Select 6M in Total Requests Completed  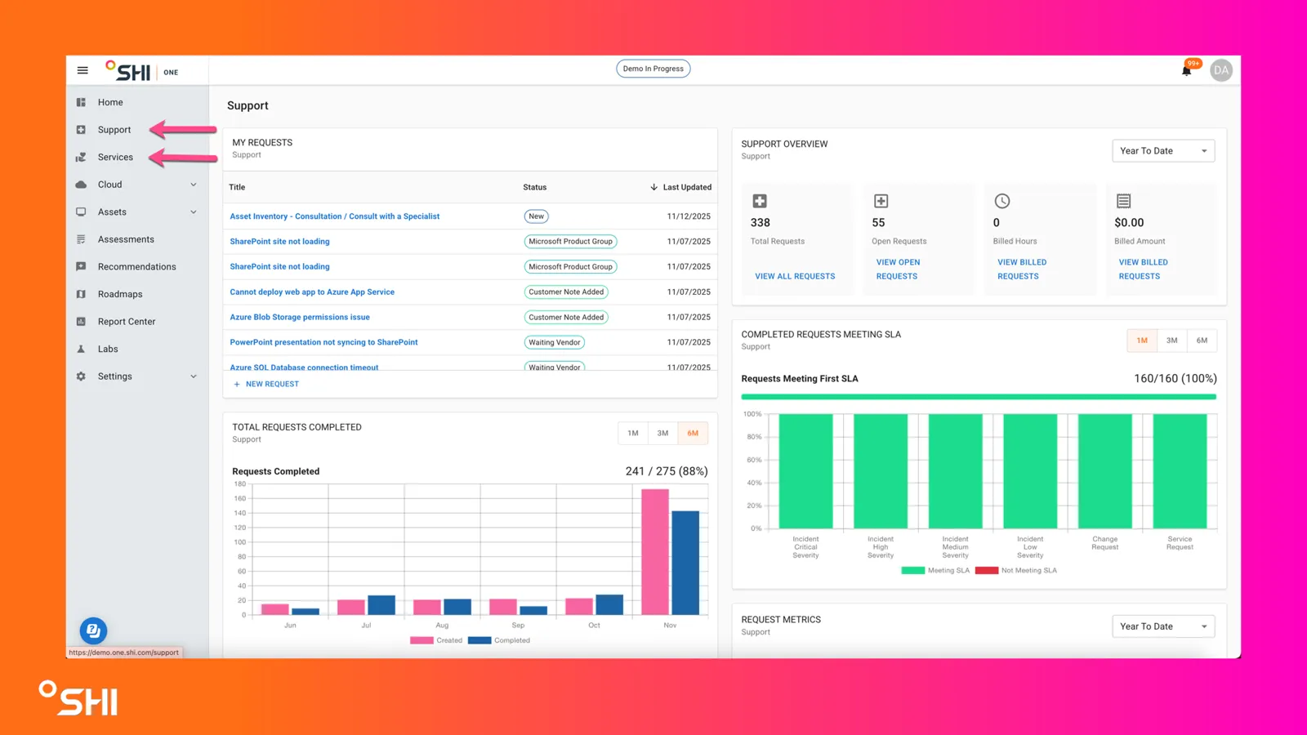[x=693, y=434]
